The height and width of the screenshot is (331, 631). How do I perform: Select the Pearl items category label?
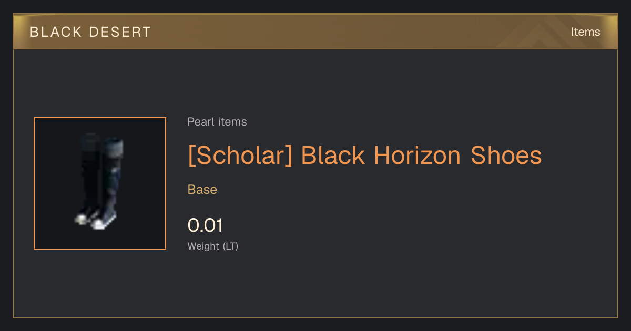point(217,122)
